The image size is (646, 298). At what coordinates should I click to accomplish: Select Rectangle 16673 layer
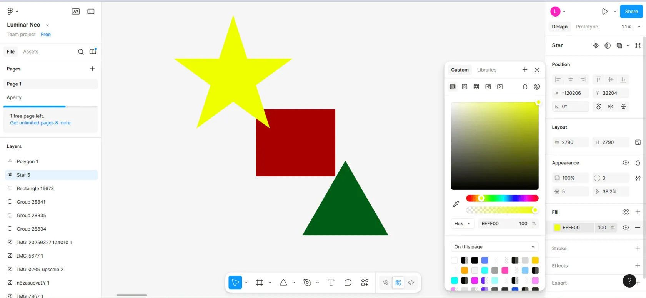point(35,188)
